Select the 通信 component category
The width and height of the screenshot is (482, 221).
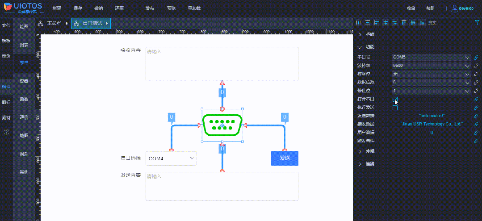click(24, 117)
